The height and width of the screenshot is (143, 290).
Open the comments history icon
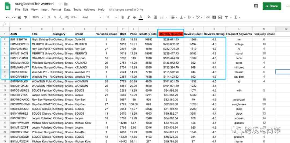pos(256,6)
